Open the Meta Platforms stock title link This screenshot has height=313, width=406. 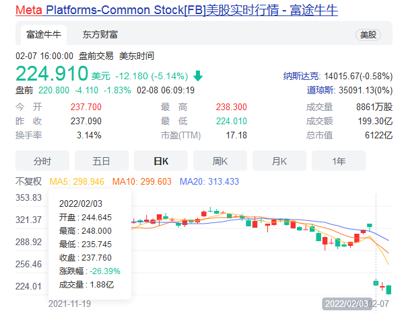(176, 10)
